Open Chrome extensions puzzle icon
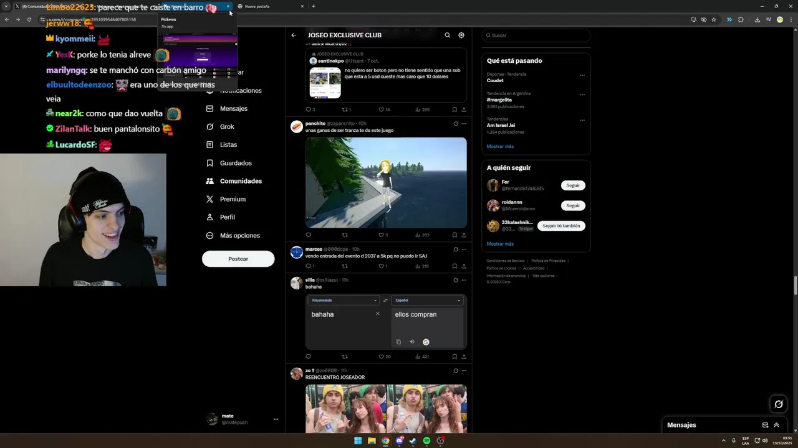The height and width of the screenshot is (448, 798). (x=741, y=19)
